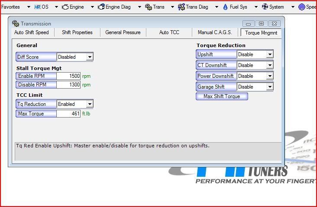Open the Engine menu dropdown arrow

[x=92, y=7]
